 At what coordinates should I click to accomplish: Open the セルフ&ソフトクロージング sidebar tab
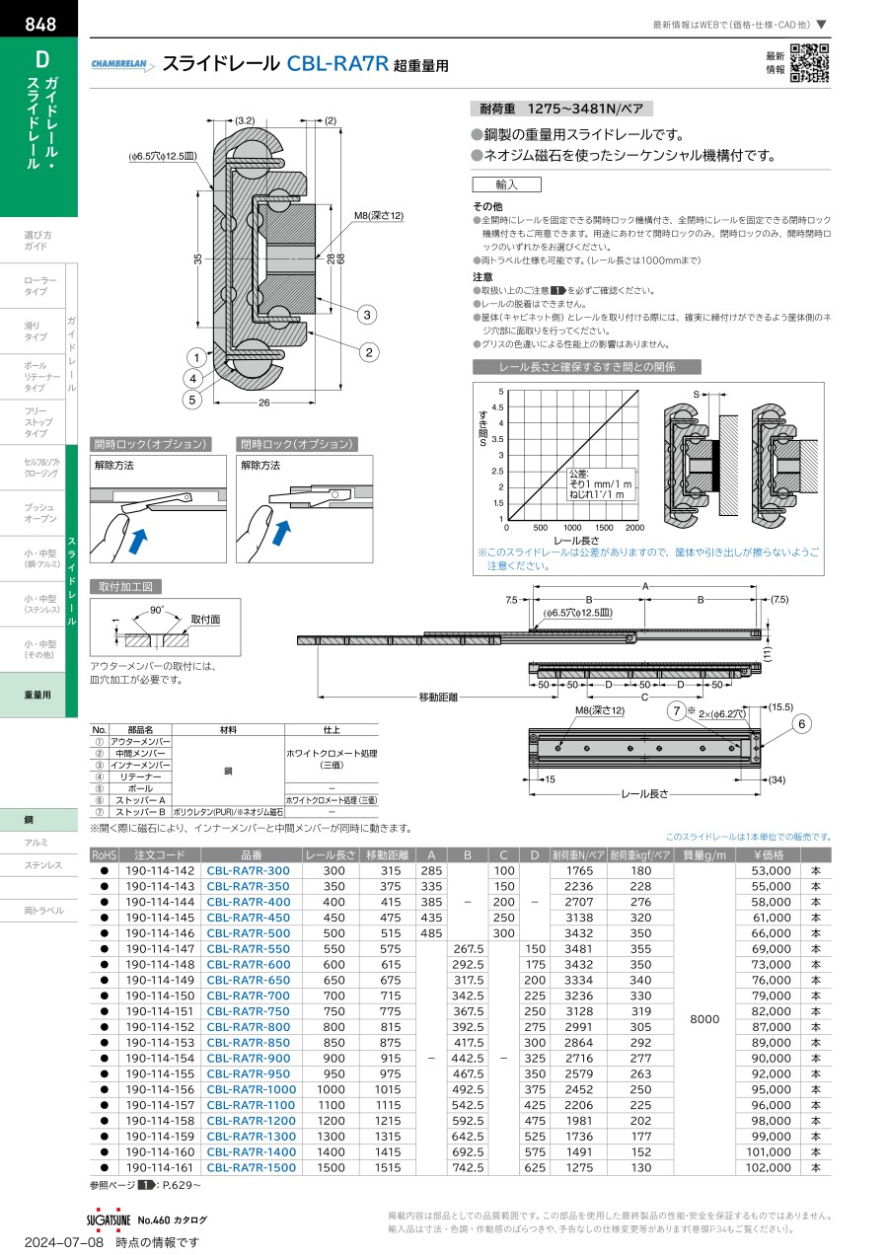40,468
